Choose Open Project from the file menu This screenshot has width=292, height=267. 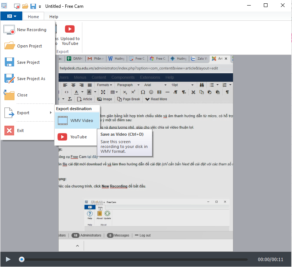coord(28,46)
